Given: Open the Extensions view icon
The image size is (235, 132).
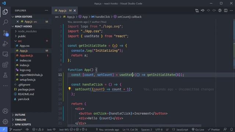Looking at the screenshot, I should 5,65.
